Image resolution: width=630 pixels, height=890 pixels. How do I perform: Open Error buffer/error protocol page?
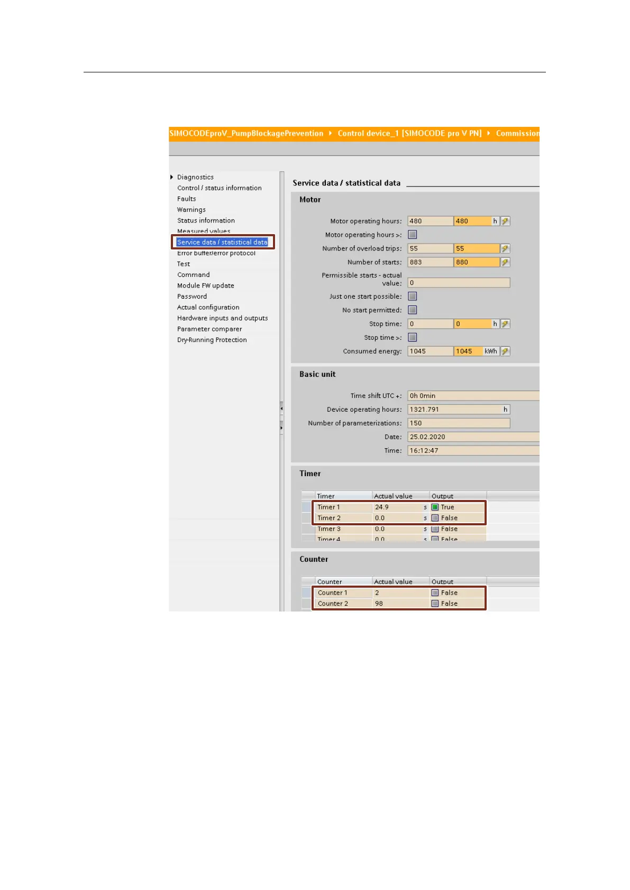216,253
